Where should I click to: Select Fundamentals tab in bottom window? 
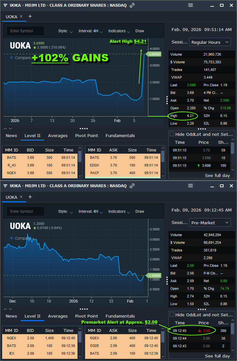pos(120,316)
